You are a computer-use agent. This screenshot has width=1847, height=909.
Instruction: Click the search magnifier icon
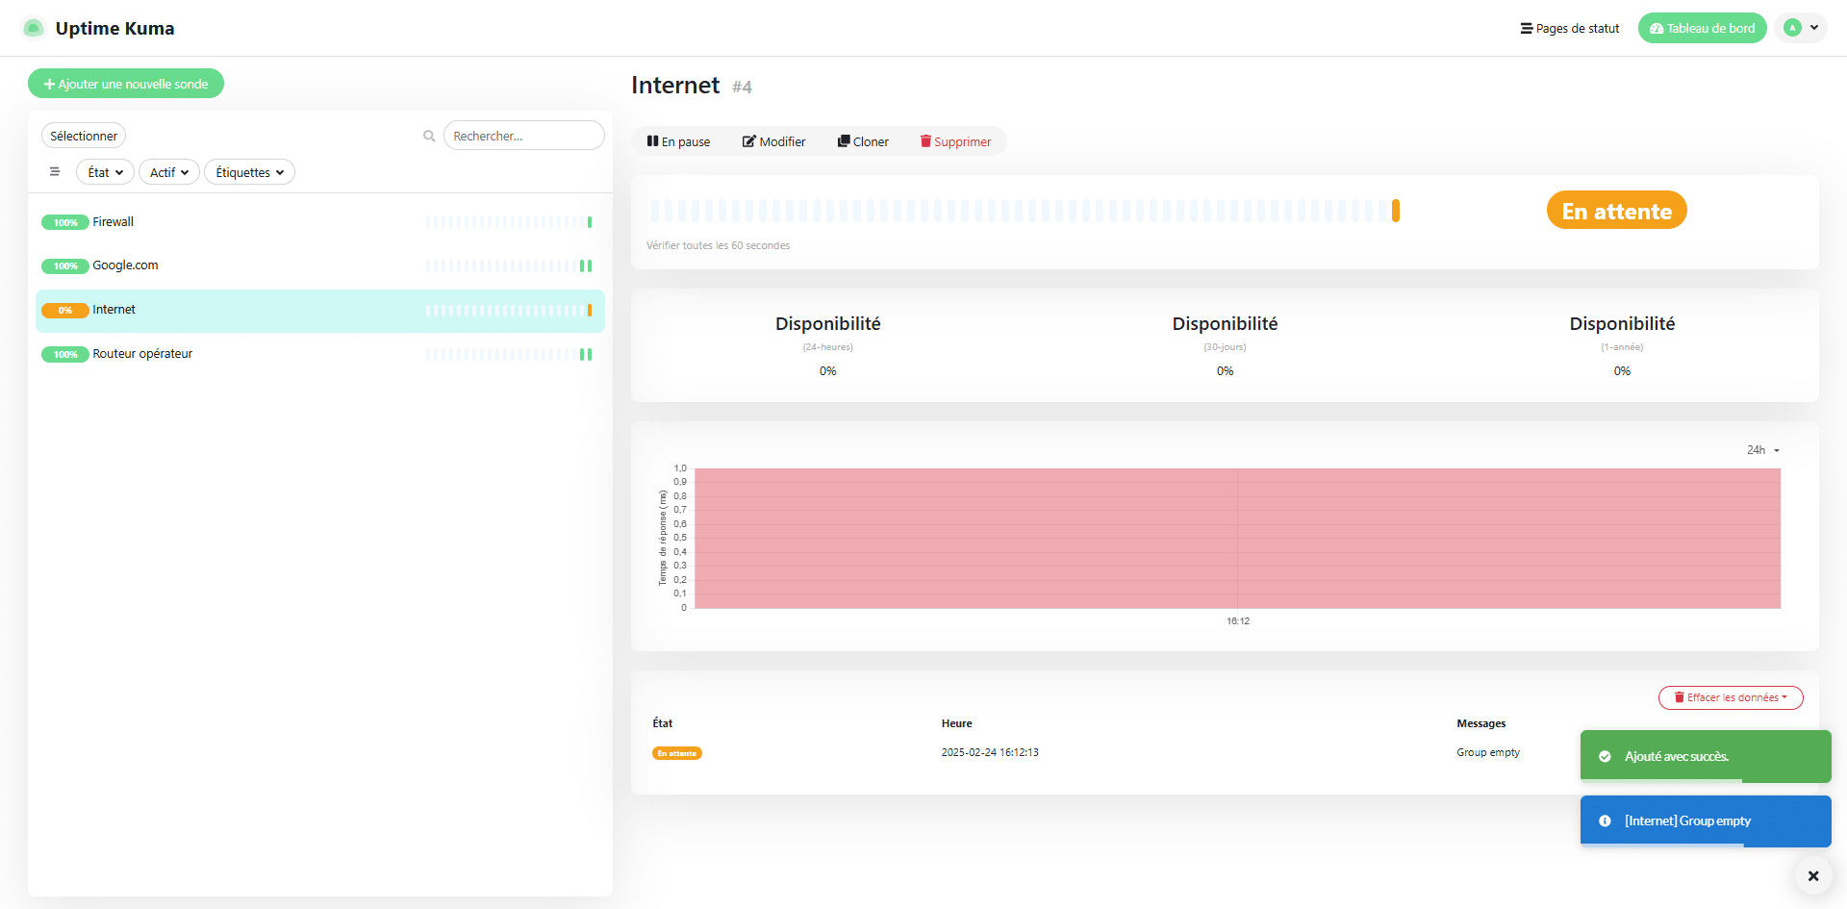coord(429,137)
